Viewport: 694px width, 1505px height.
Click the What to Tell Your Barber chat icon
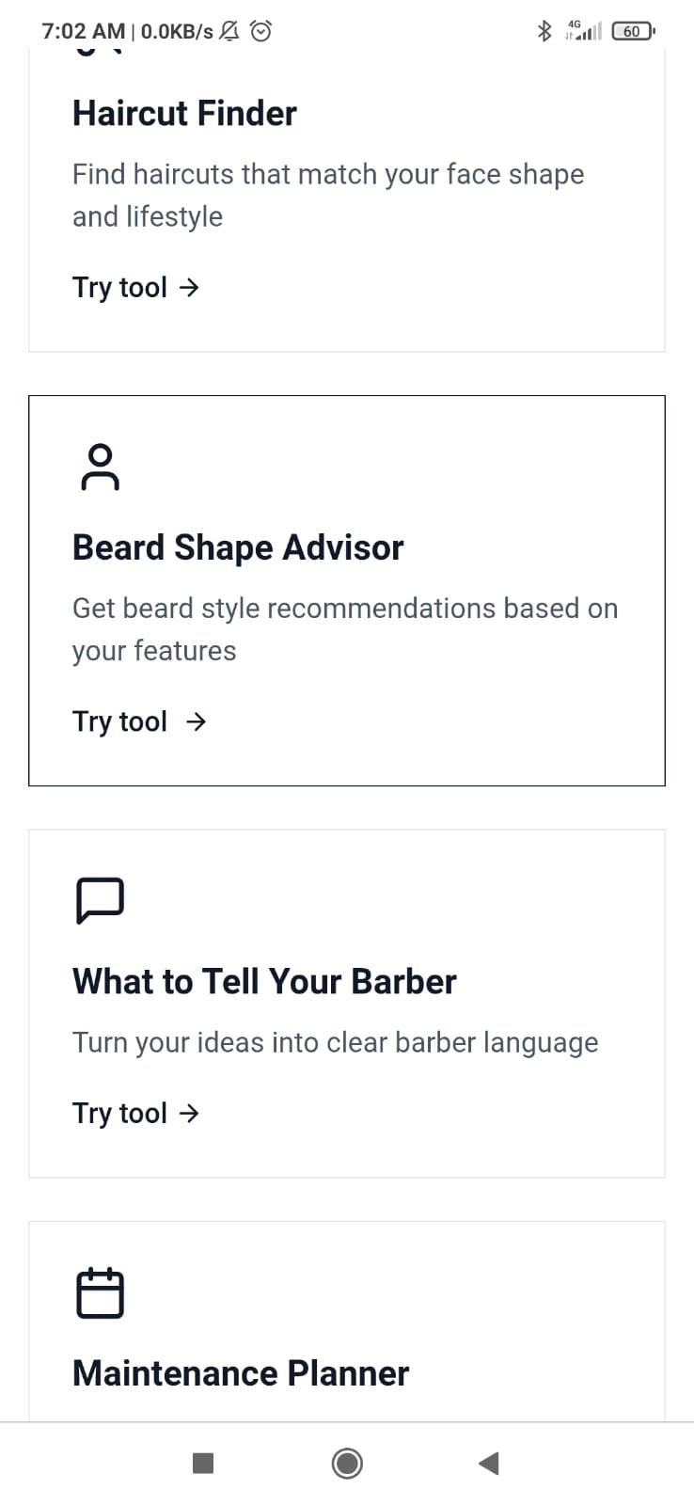[x=100, y=899]
